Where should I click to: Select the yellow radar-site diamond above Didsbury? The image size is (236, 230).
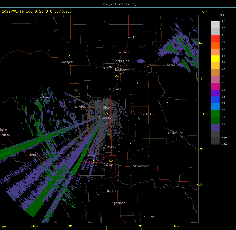(106, 114)
